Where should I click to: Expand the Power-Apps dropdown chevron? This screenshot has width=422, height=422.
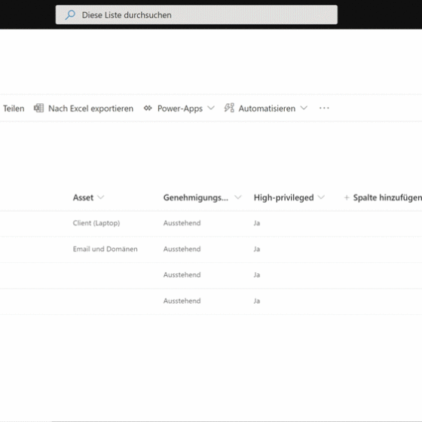(x=211, y=108)
